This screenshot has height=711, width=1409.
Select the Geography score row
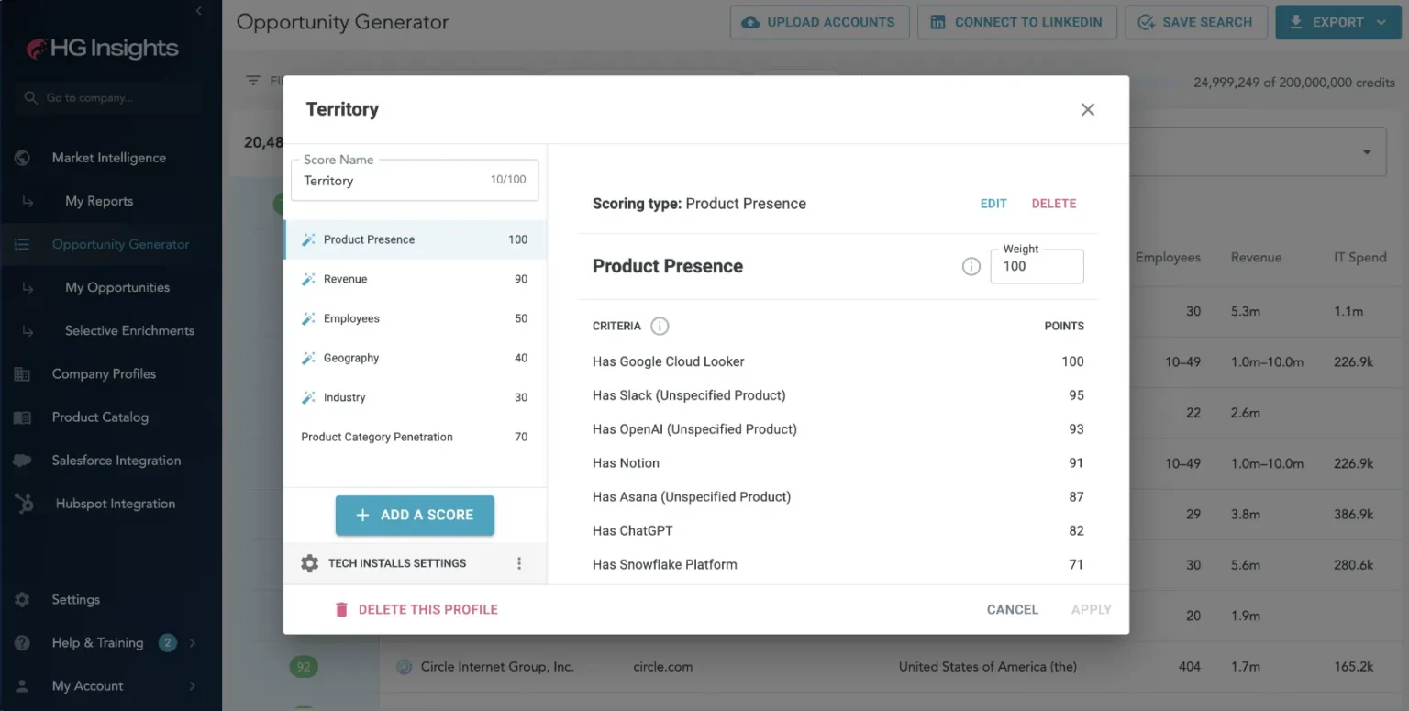click(416, 358)
